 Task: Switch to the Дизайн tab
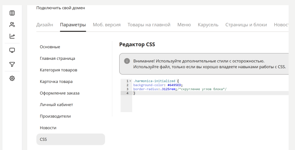point(45,25)
